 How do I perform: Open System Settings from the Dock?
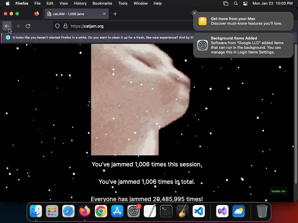(x=133, y=211)
